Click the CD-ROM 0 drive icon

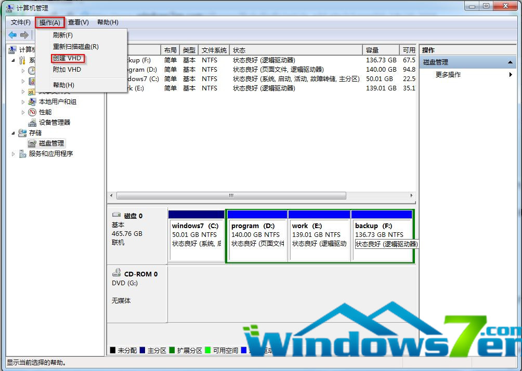pyautogui.click(x=116, y=273)
